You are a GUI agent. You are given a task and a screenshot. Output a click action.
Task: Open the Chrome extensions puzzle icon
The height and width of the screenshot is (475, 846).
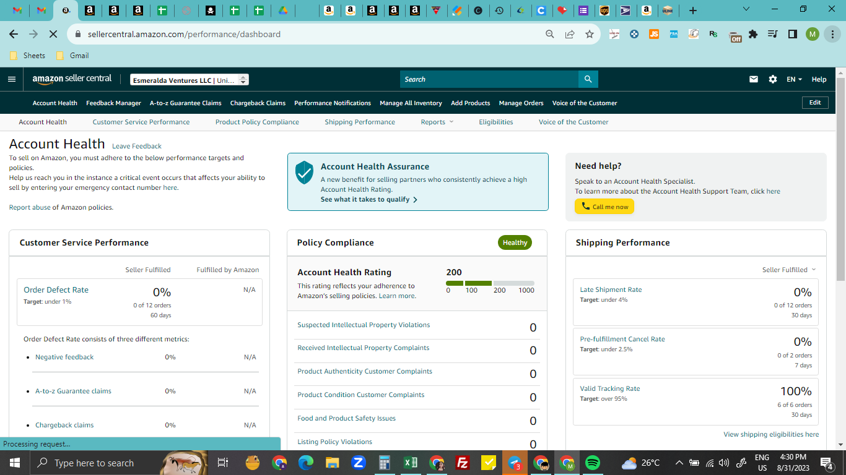(753, 34)
